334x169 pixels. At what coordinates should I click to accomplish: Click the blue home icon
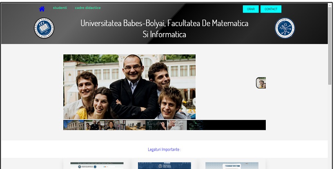pos(42,9)
